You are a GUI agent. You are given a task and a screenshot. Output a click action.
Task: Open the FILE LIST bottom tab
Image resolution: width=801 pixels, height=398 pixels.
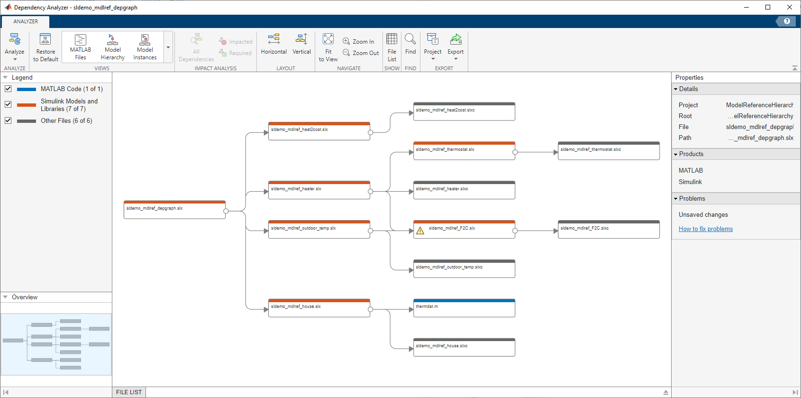(129, 392)
